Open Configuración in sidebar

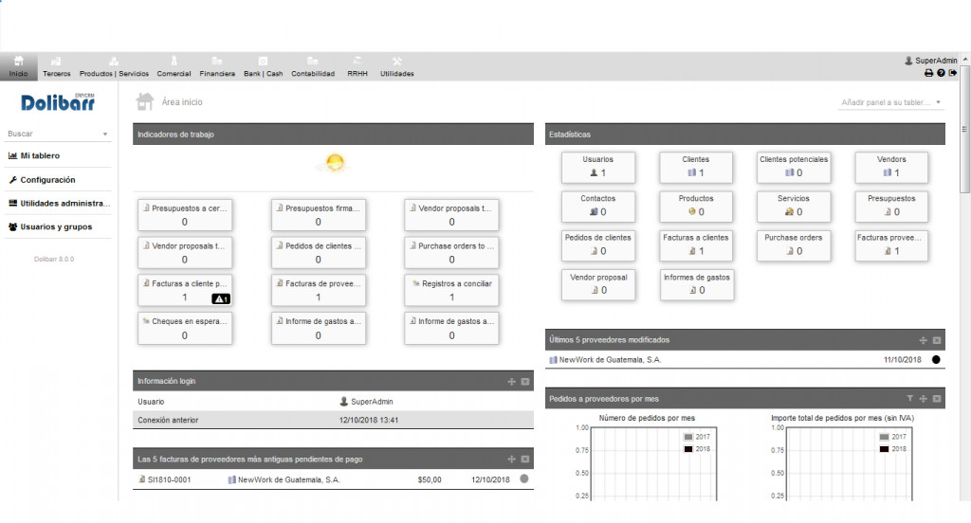click(47, 180)
